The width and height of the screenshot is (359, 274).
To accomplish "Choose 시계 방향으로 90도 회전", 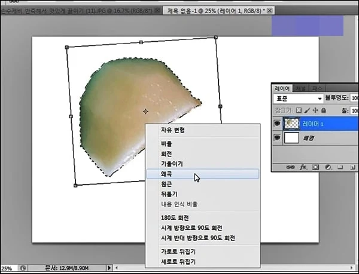I will click(x=203, y=228).
